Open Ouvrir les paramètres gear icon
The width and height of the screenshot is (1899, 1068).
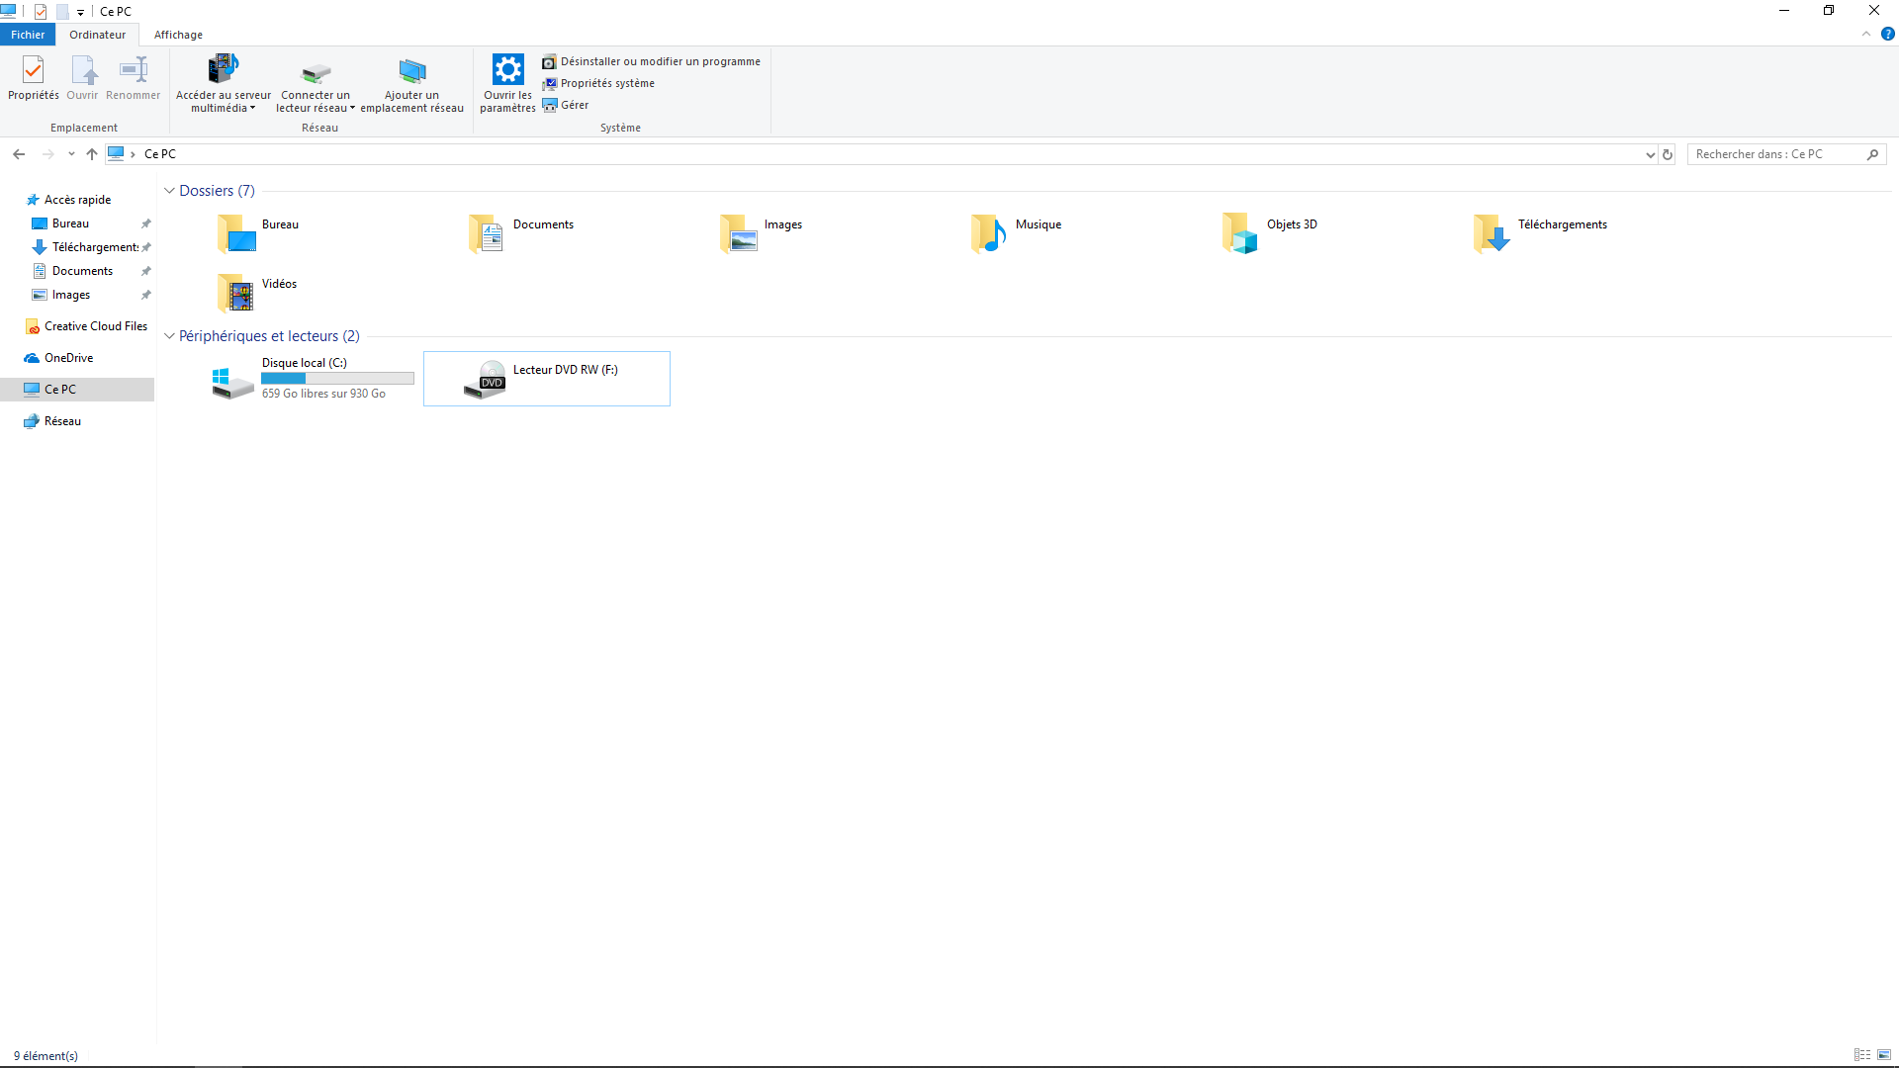point(507,71)
